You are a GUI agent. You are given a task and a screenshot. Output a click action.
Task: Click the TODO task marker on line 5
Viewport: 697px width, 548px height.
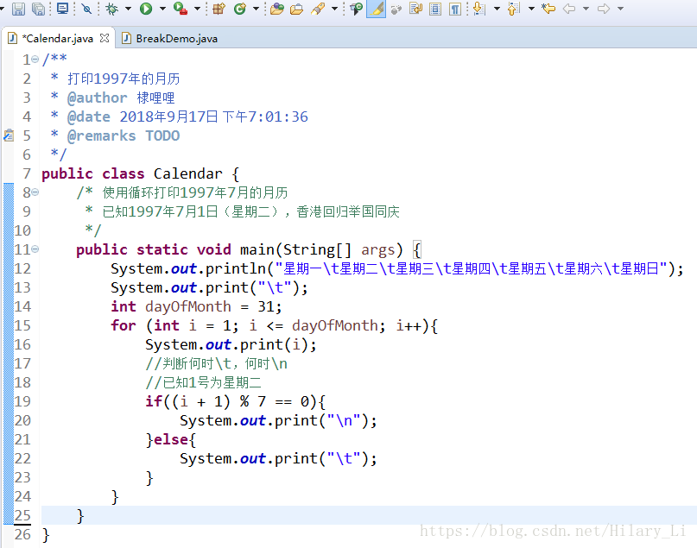click(9, 135)
